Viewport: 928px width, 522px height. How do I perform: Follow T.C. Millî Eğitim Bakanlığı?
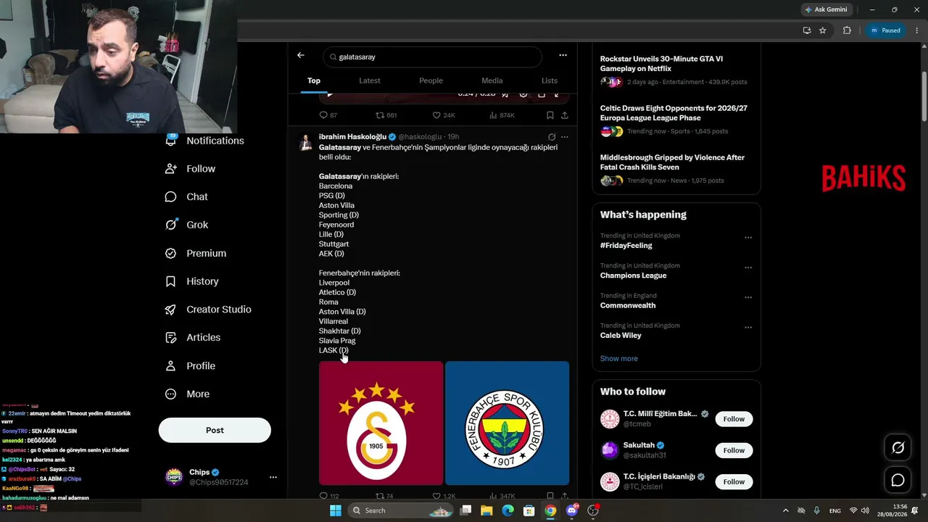(734, 419)
